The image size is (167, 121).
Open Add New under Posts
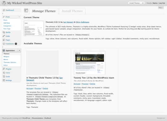point(6,23)
